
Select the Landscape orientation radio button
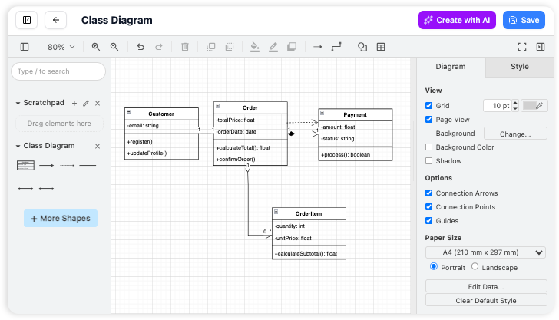tap(475, 267)
